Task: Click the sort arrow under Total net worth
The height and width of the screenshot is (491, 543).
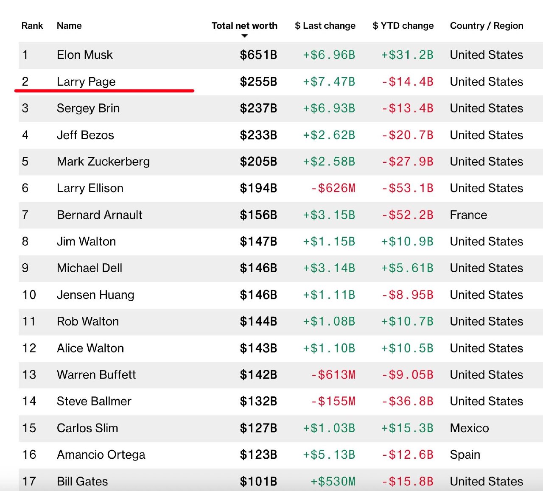Action: click(x=244, y=36)
